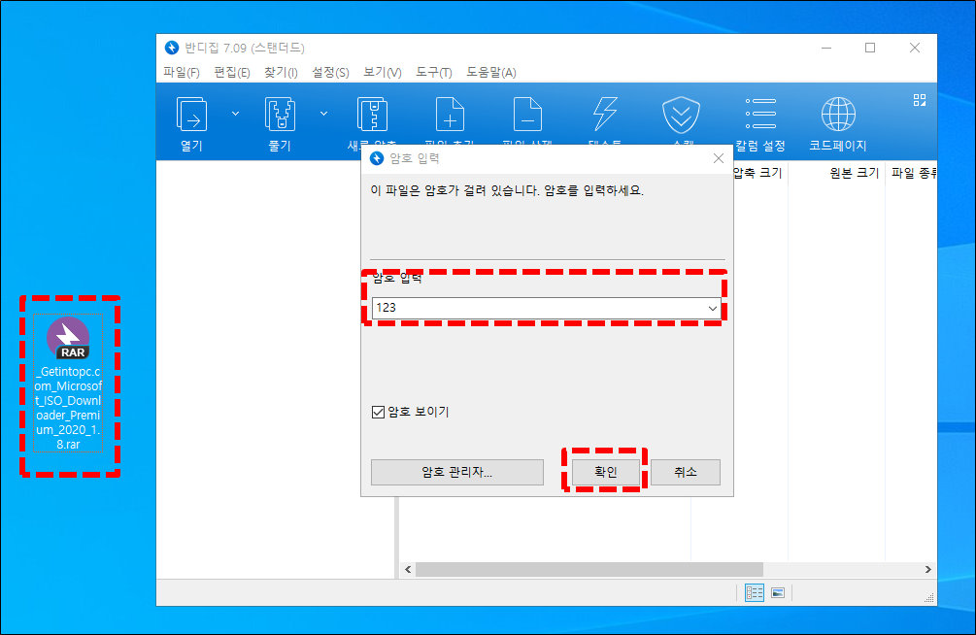Open 암호 관리자 password manager
The width and height of the screenshot is (976, 635).
pos(456,472)
